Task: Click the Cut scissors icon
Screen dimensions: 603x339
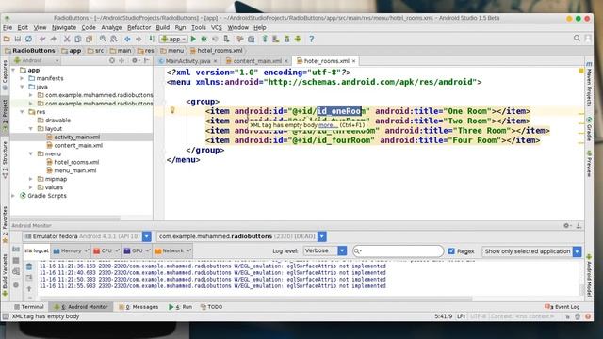Action: 67,39
